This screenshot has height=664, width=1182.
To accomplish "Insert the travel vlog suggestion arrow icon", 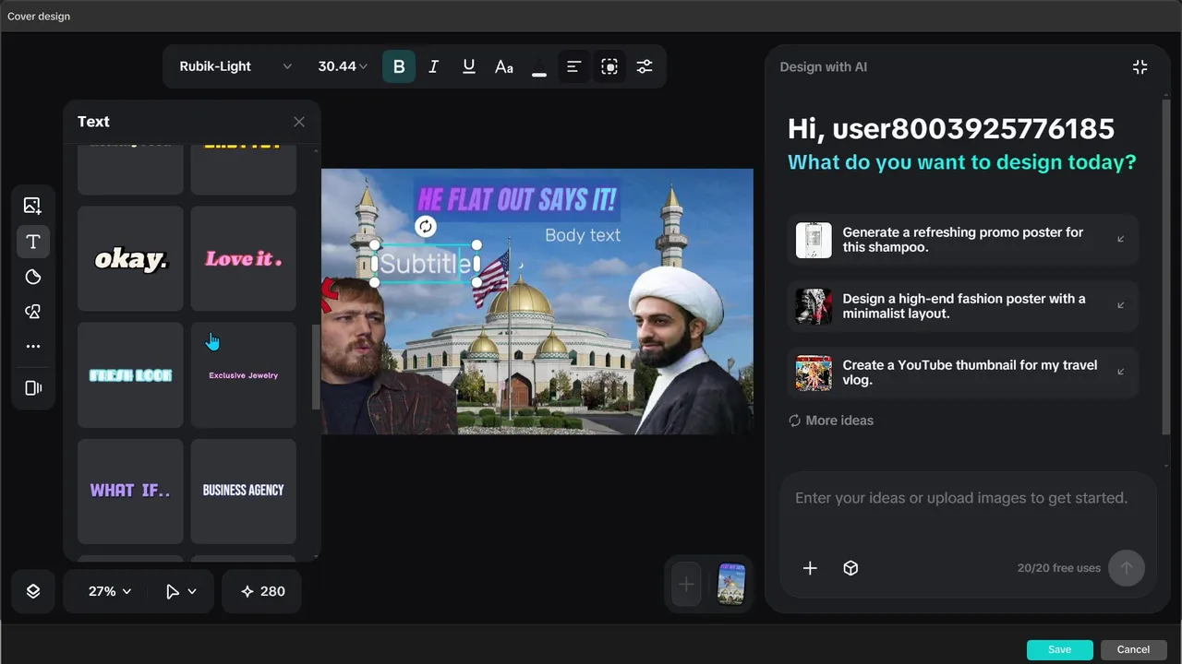I will pos(1121,372).
